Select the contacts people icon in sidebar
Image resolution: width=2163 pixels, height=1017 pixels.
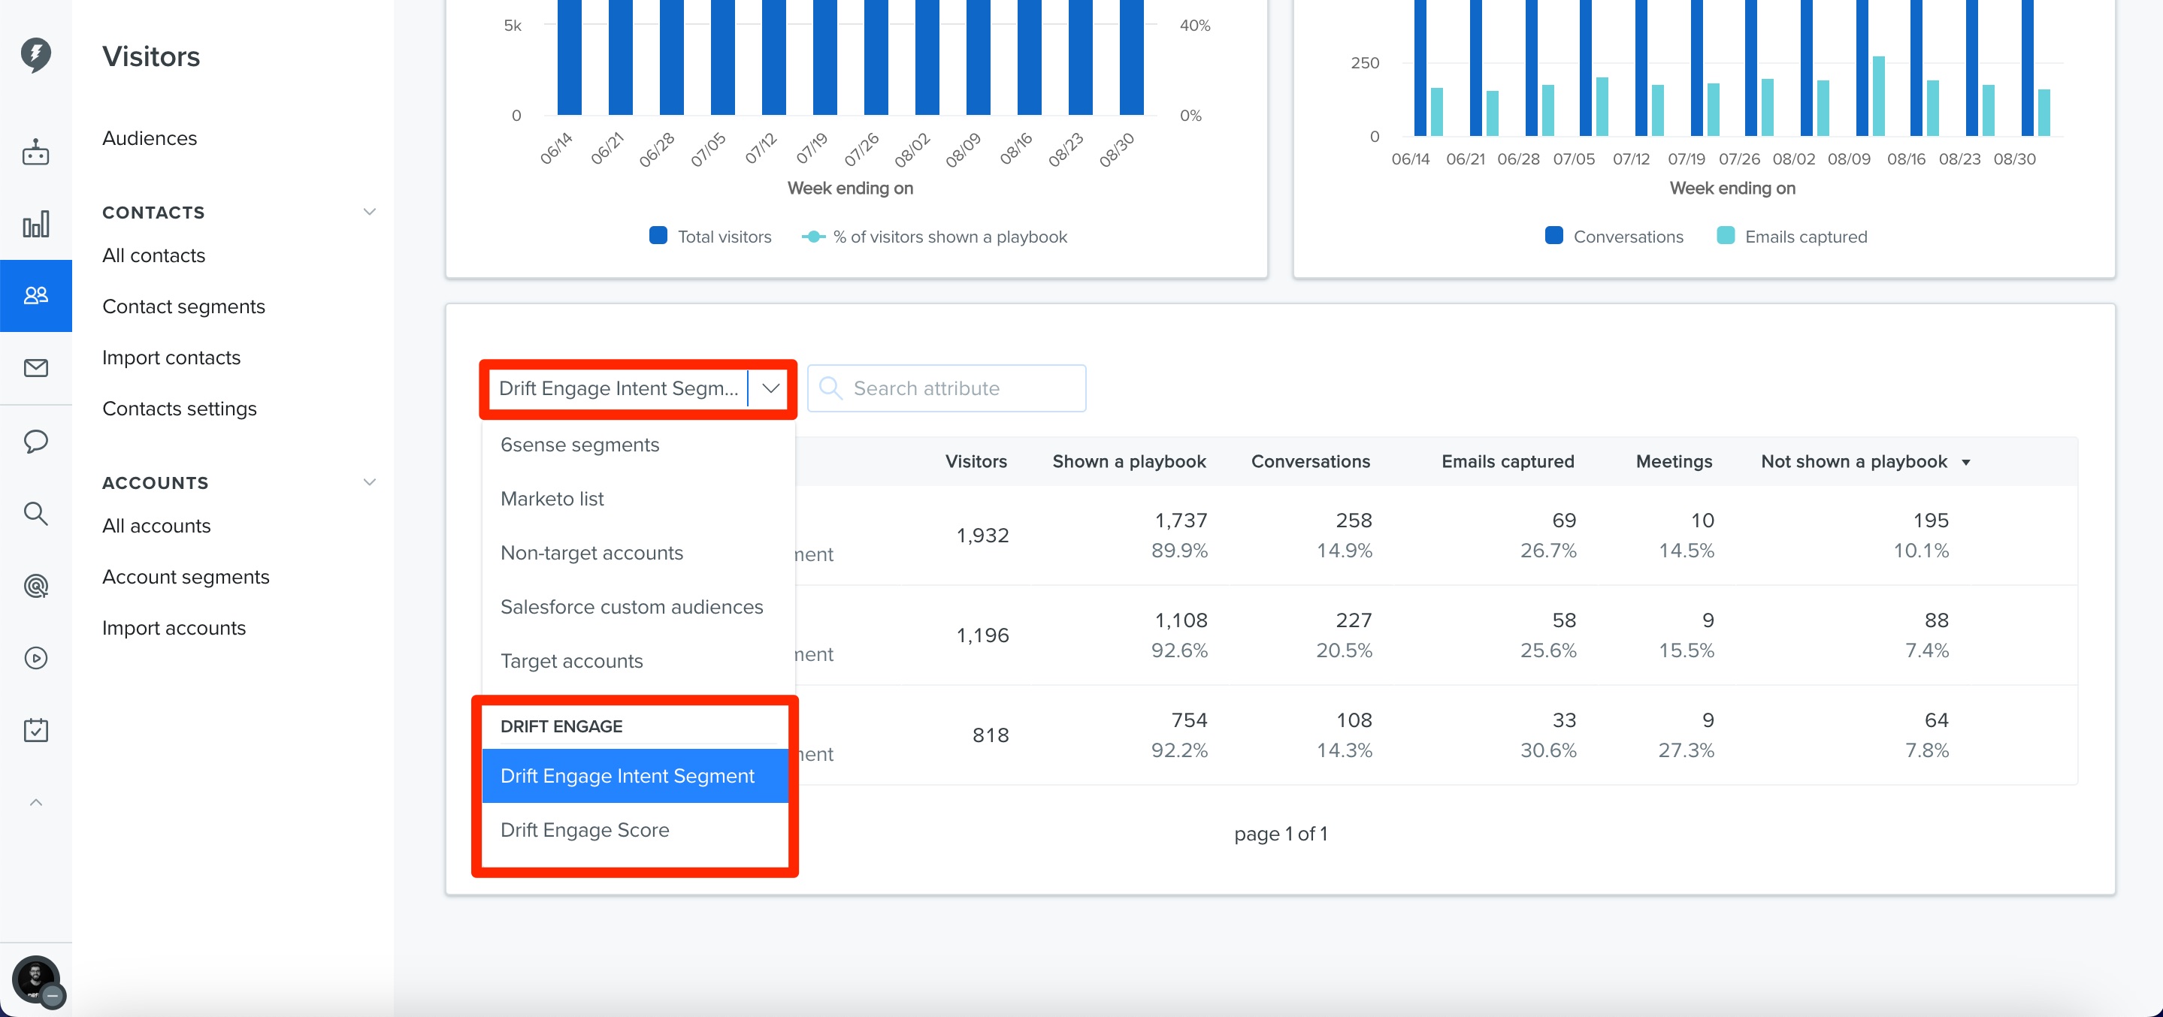[x=35, y=295]
